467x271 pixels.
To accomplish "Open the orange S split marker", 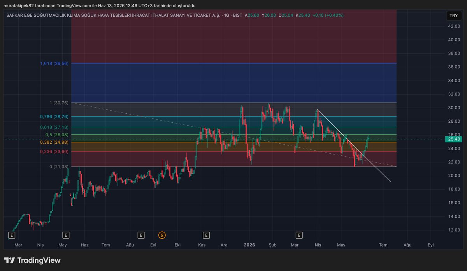I will pos(162,235).
